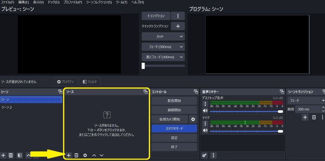Add a quick transition with the plus button

(178, 26)
